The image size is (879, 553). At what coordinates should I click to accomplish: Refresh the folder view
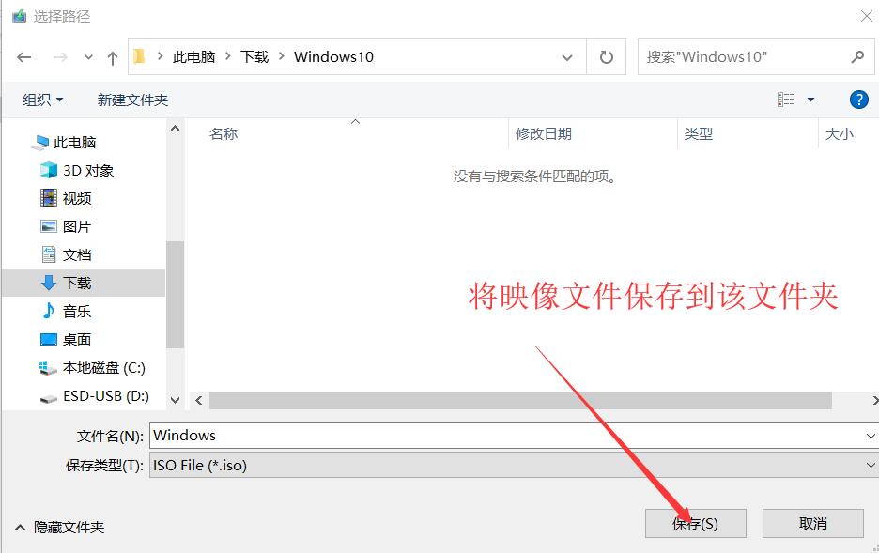click(x=606, y=56)
